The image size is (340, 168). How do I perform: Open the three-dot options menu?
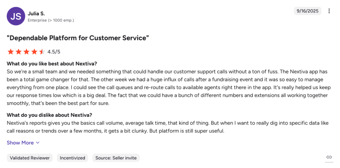point(329,11)
